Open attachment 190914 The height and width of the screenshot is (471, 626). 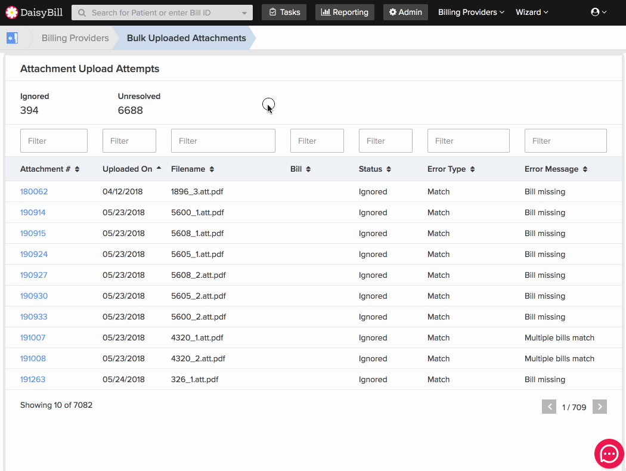[x=33, y=212]
